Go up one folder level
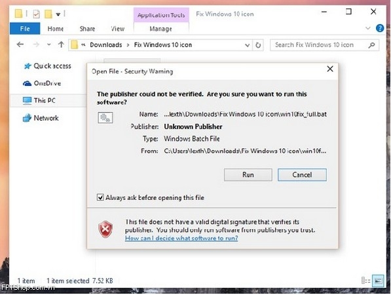The width and height of the screenshot is (391, 295). pyautogui.click(x=61, y=45)
